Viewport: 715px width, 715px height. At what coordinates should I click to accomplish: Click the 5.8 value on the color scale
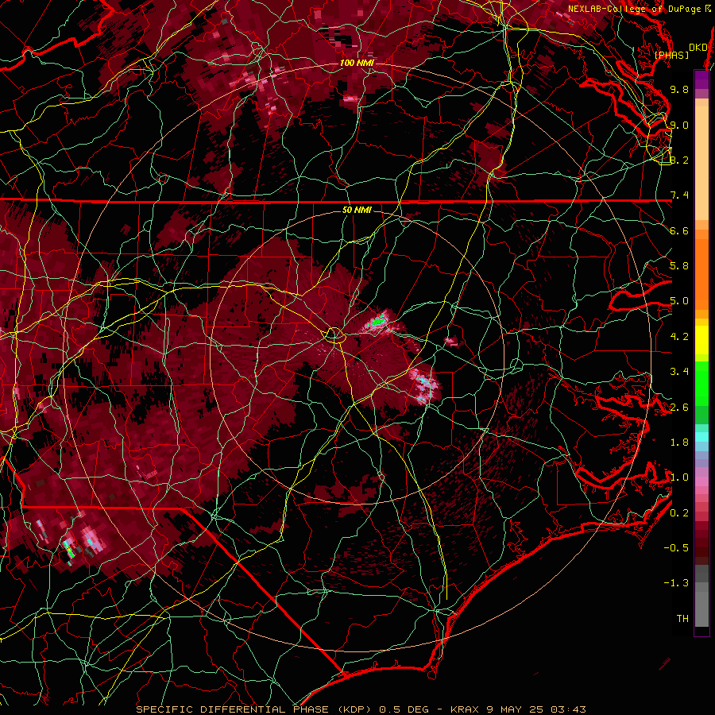point(679,266)
